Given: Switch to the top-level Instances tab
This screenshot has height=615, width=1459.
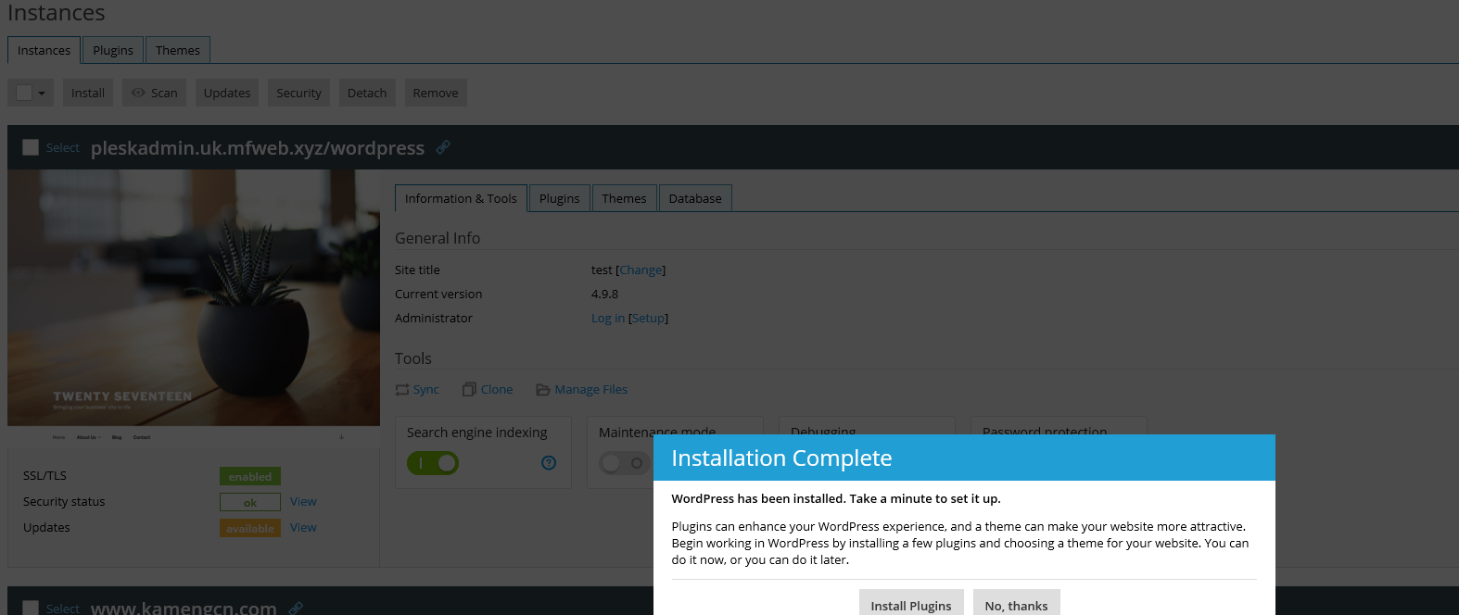Looking at the screenshot, I should 44,50.
